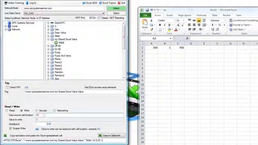Center cell text horizontally
This screenshot has height=145, width=258.
pyautogui.click(x=194, y=25)
